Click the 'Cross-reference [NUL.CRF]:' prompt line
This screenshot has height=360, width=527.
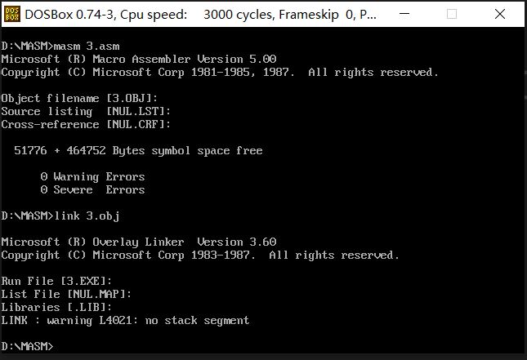point(86,125)
